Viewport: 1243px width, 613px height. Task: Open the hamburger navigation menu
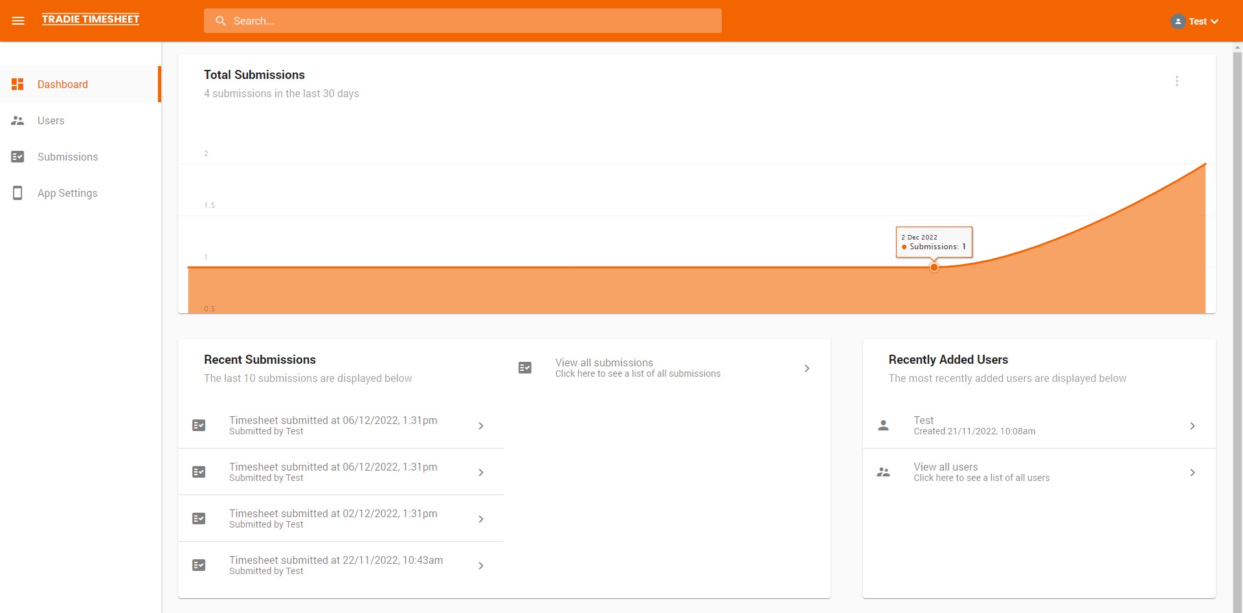(18, 21)
